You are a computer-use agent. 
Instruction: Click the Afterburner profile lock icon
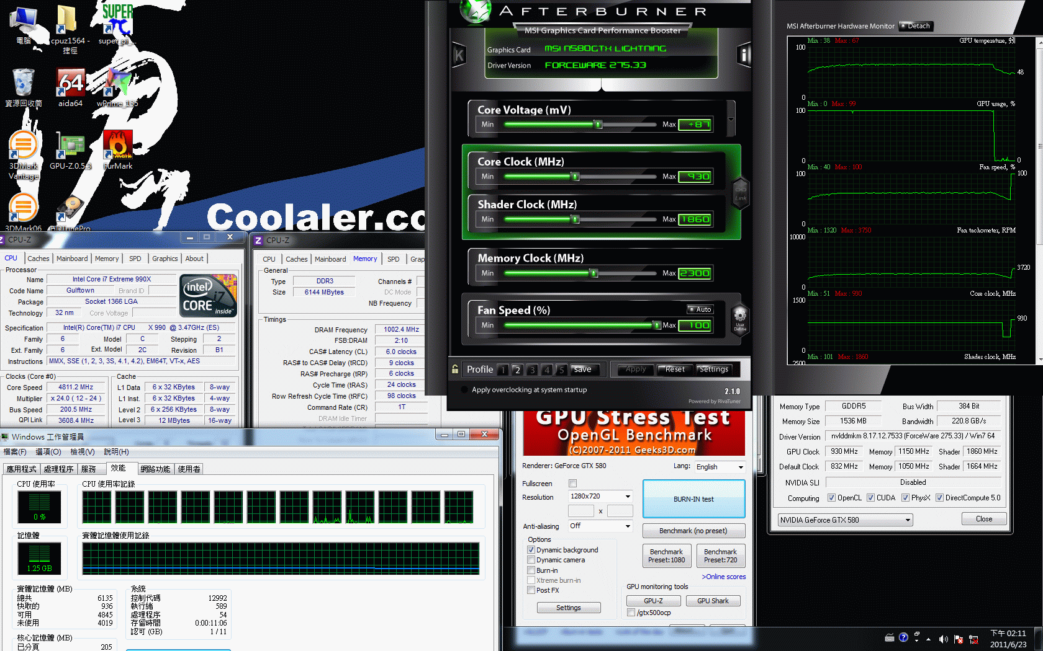tap(455, 369)
